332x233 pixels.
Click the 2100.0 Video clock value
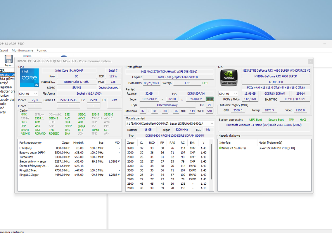(x=300, y=110)
